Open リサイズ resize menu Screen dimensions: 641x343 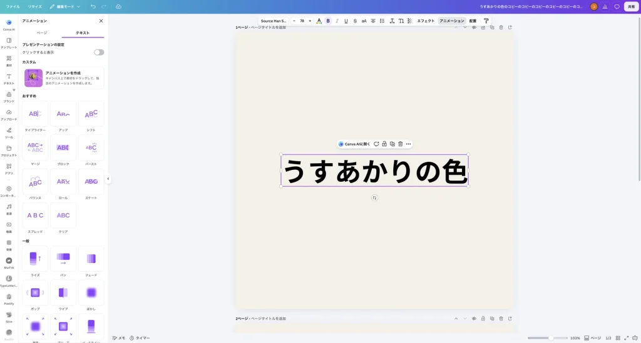pyautogui.click(x=35, y=6)
